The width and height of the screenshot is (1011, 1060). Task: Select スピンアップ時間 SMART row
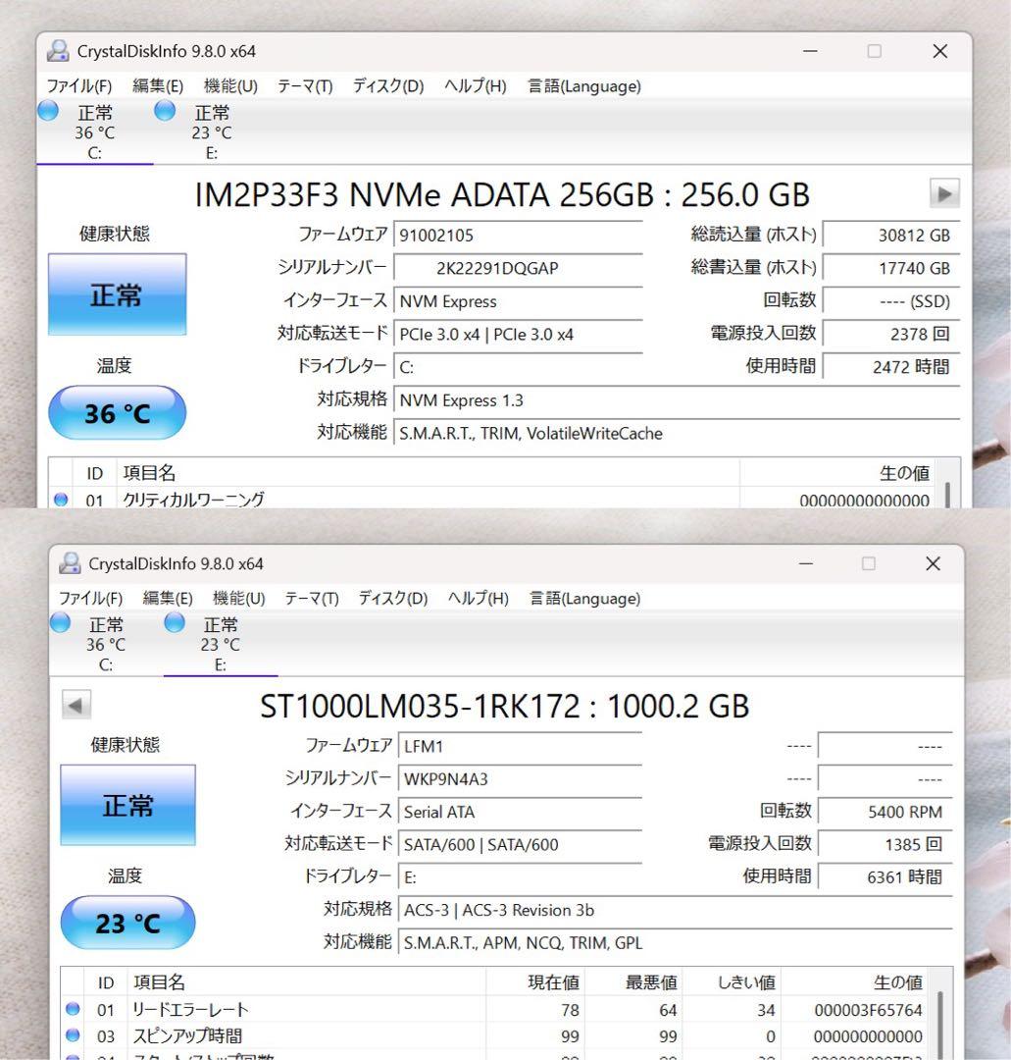495,1036
